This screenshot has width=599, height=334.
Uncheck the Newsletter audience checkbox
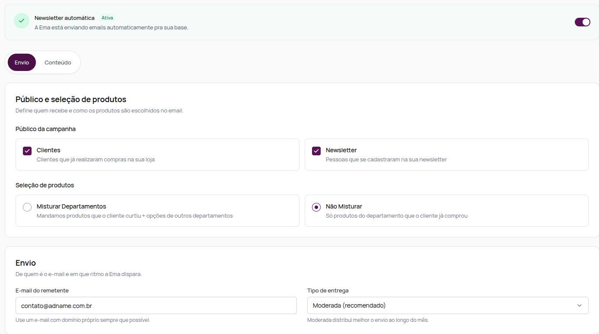click(316, 151)
